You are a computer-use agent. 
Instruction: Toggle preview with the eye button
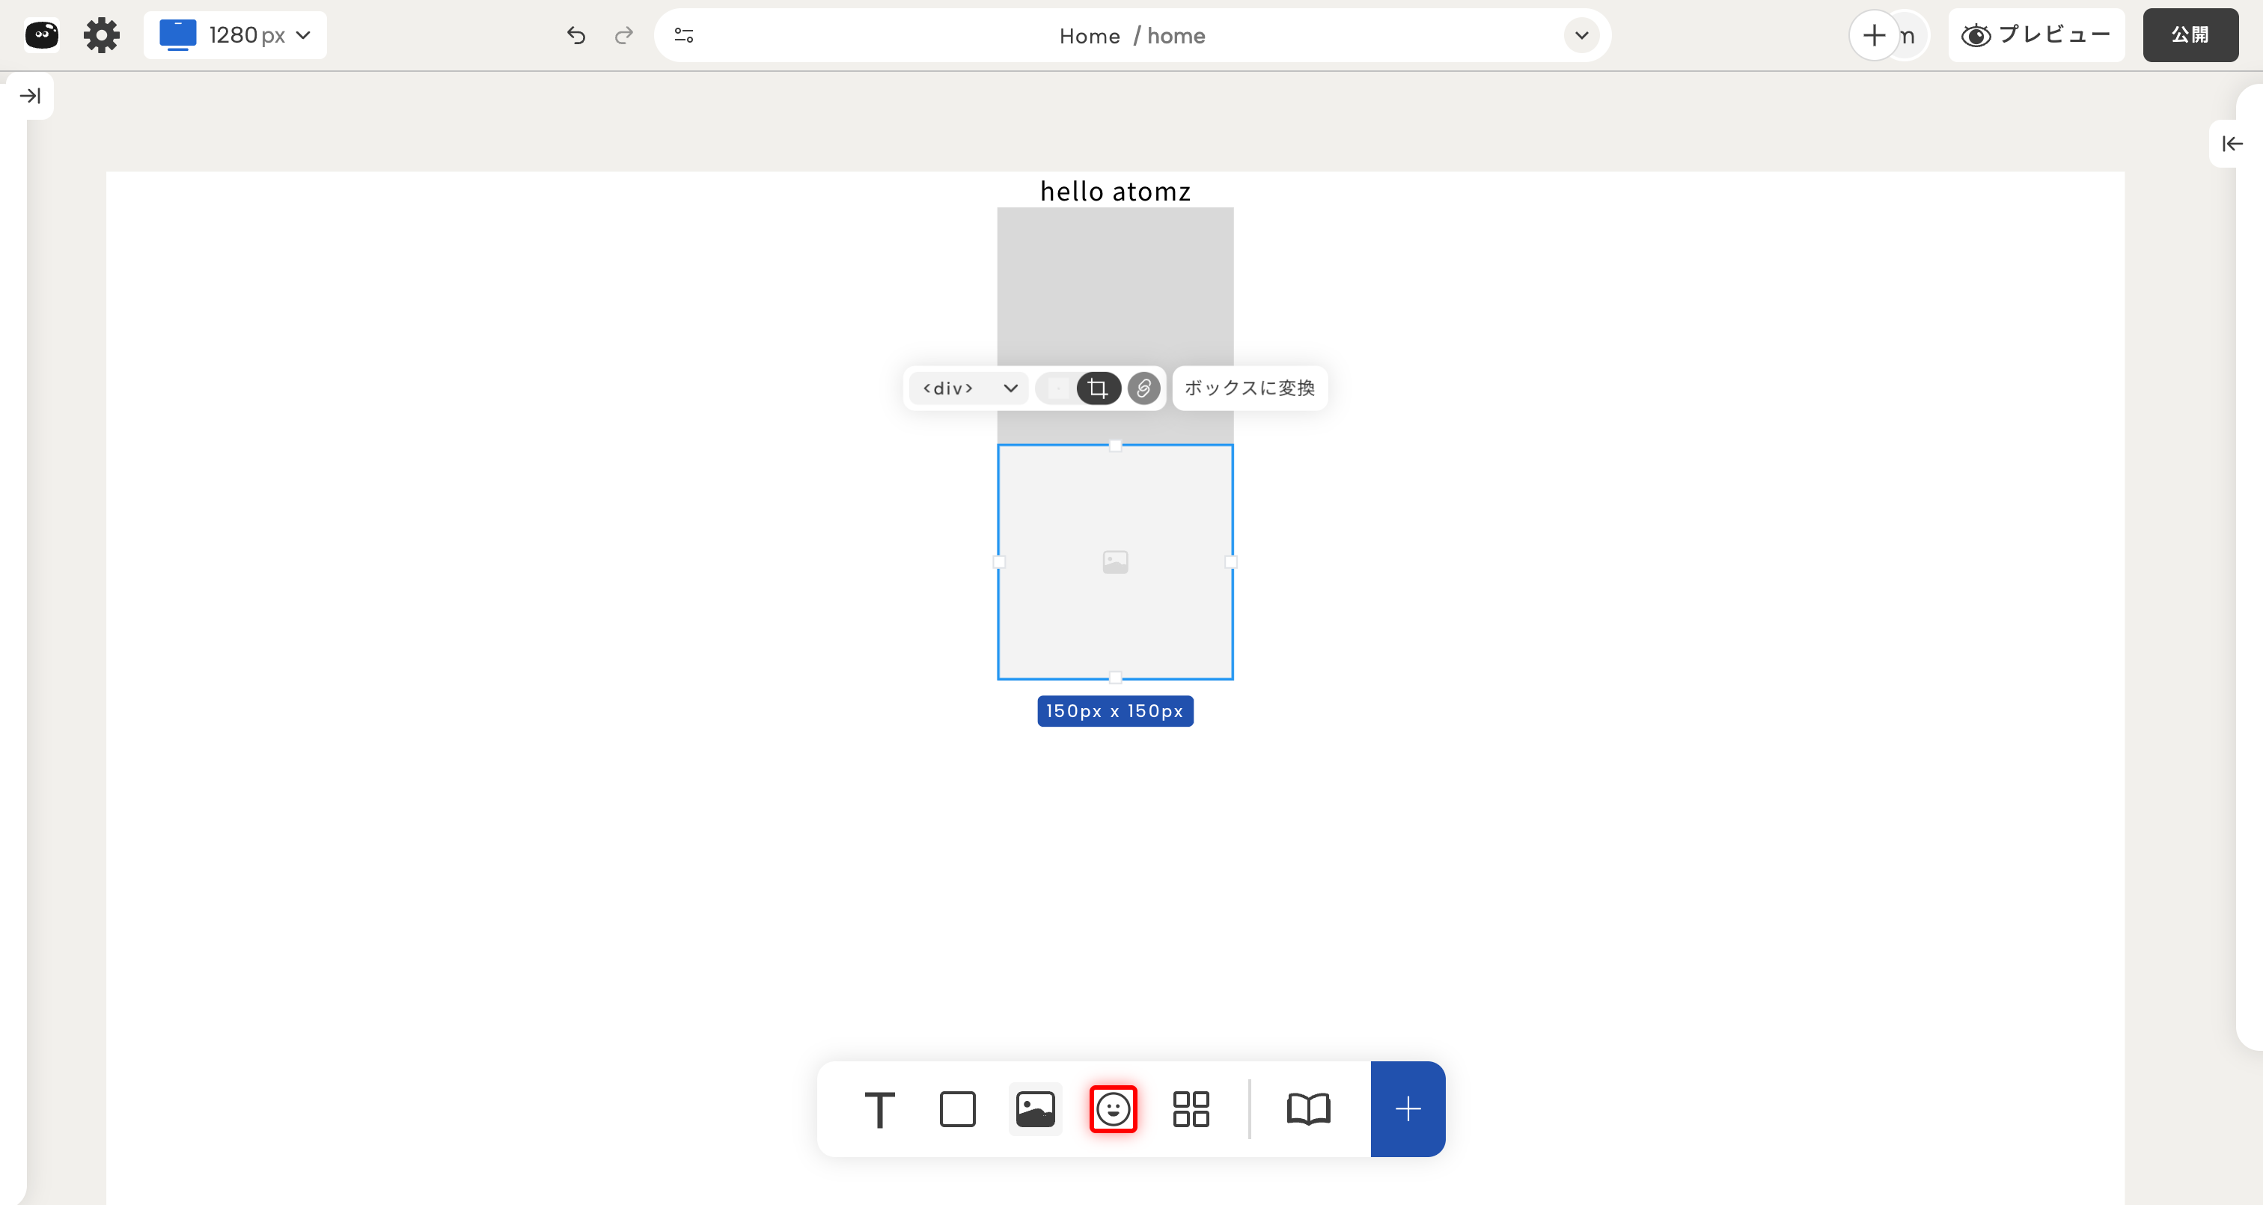click(2035, 35)
